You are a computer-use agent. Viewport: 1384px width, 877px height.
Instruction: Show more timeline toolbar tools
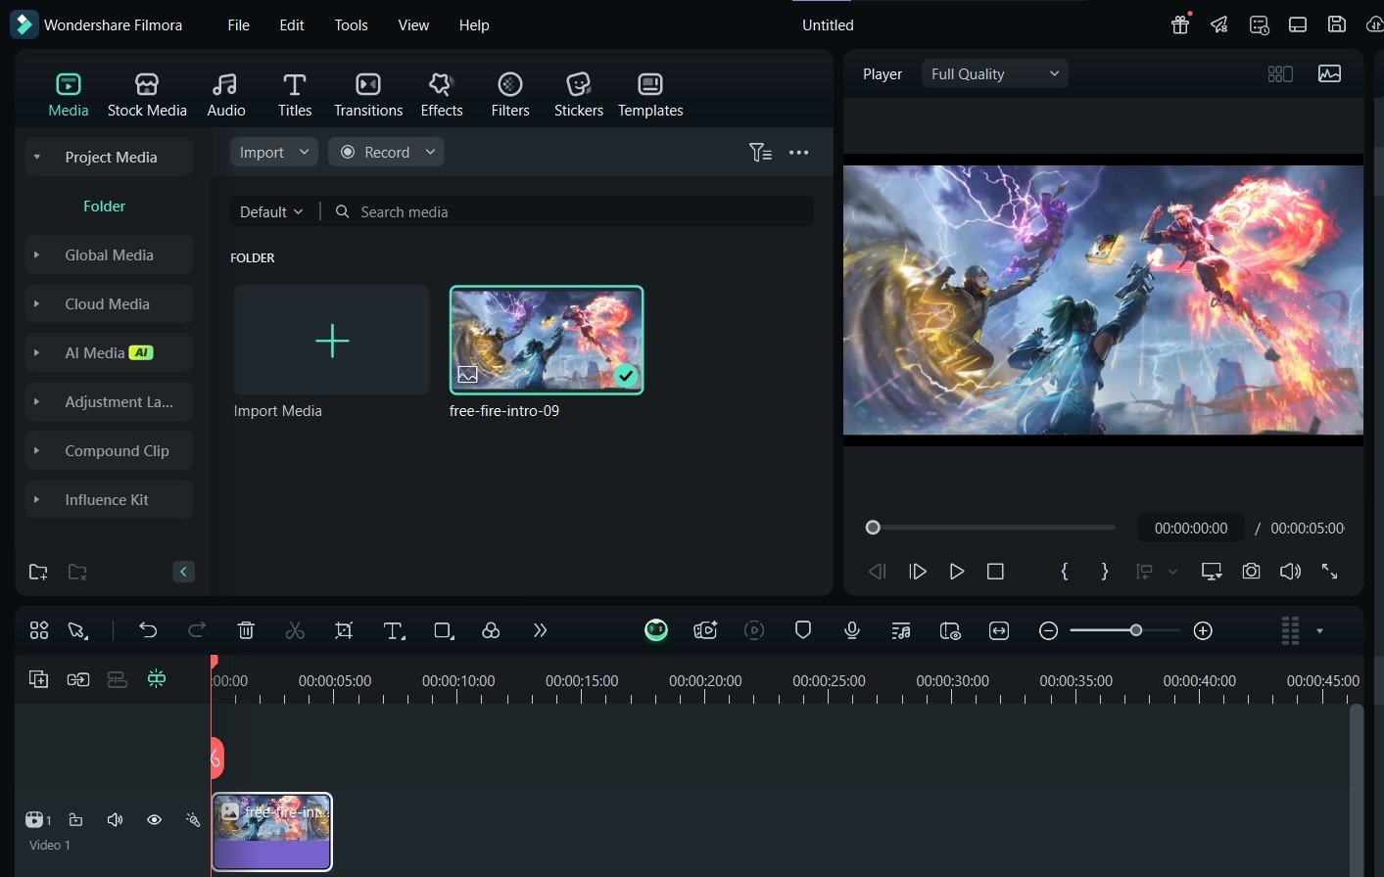(x=540, y=630)
